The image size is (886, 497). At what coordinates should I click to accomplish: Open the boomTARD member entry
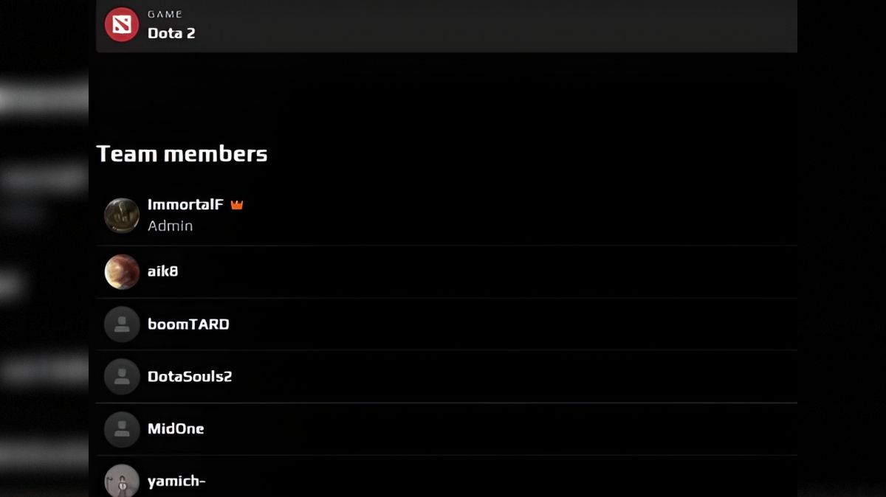click(x=188, y=324)
